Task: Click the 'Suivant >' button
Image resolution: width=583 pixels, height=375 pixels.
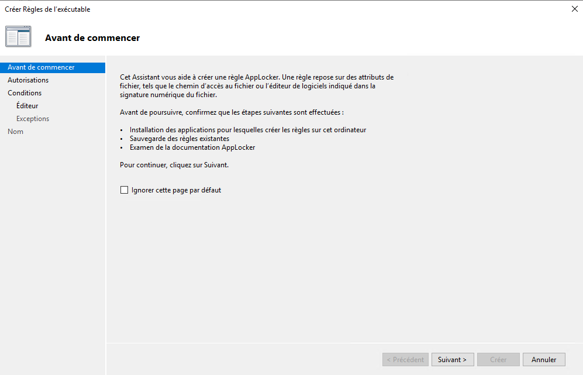Action: (x=453, y=359)
